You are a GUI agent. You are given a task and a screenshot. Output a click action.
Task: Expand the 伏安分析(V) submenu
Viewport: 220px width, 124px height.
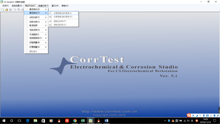pyautogui.click(x=36, y=22)
